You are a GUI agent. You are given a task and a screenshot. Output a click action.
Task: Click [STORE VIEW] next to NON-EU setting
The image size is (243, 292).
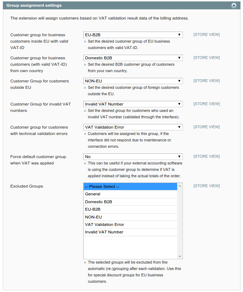pyautogui.click(x=206, y=81)
